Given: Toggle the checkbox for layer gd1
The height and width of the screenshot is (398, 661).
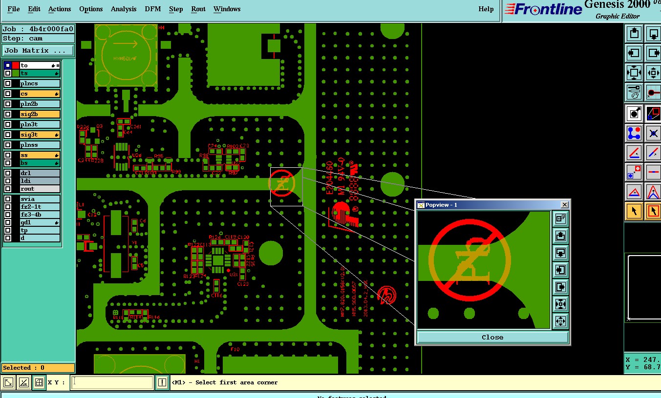Looking at the screenshot, I should (8, 222).
